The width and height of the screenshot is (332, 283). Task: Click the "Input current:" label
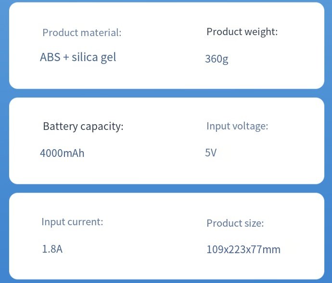[x=72, y=222]
